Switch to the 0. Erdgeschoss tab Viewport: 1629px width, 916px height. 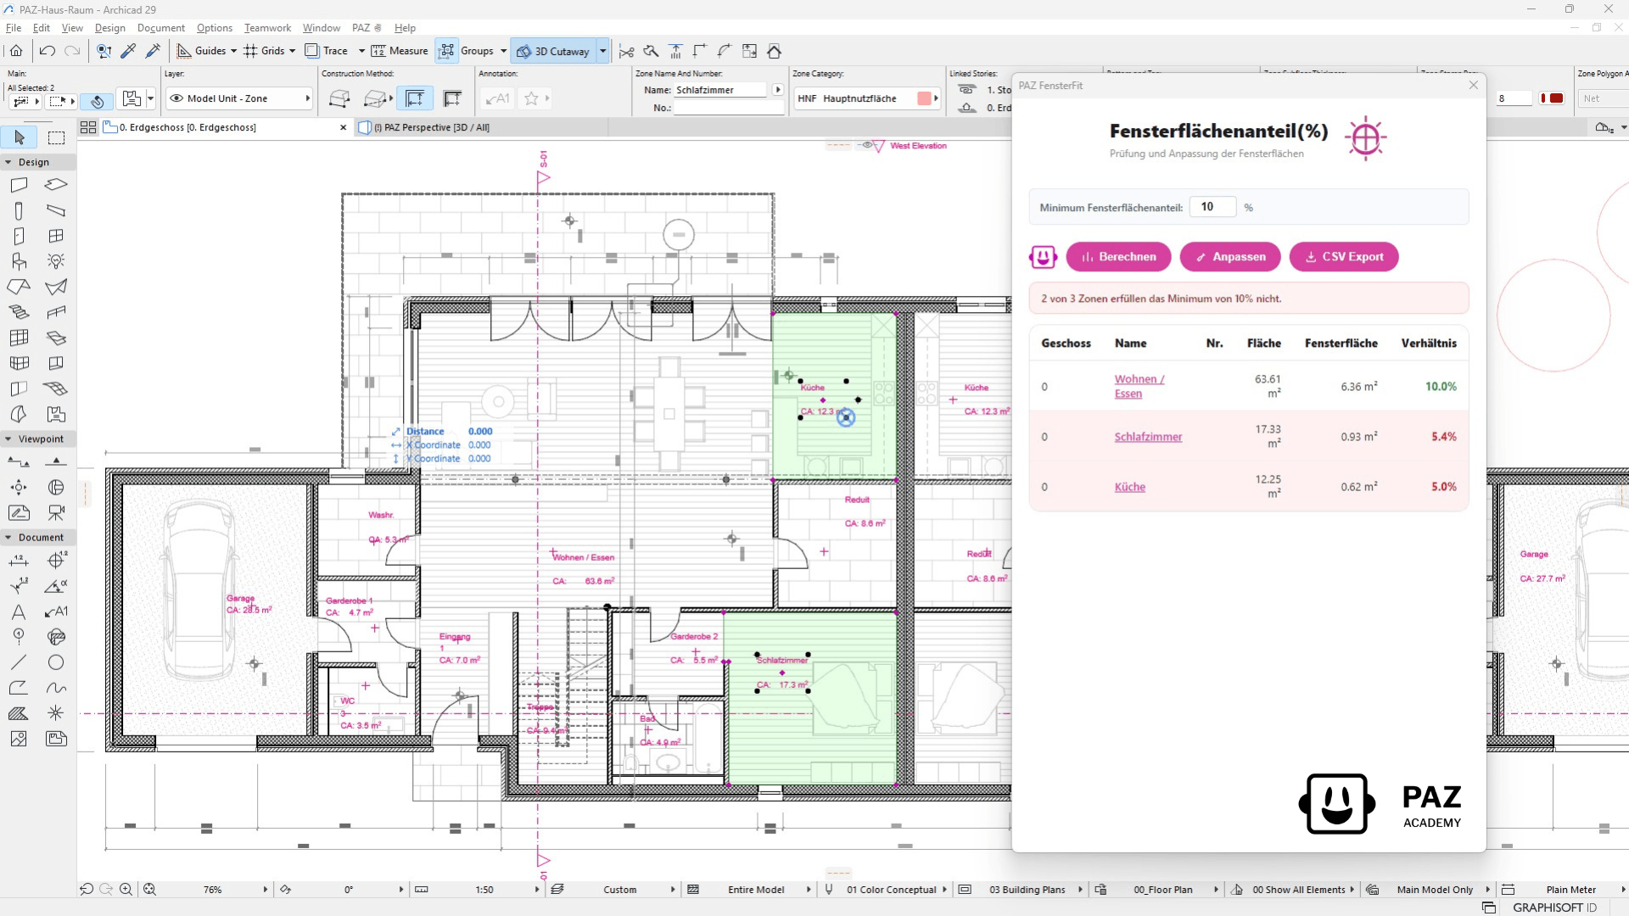187,127
